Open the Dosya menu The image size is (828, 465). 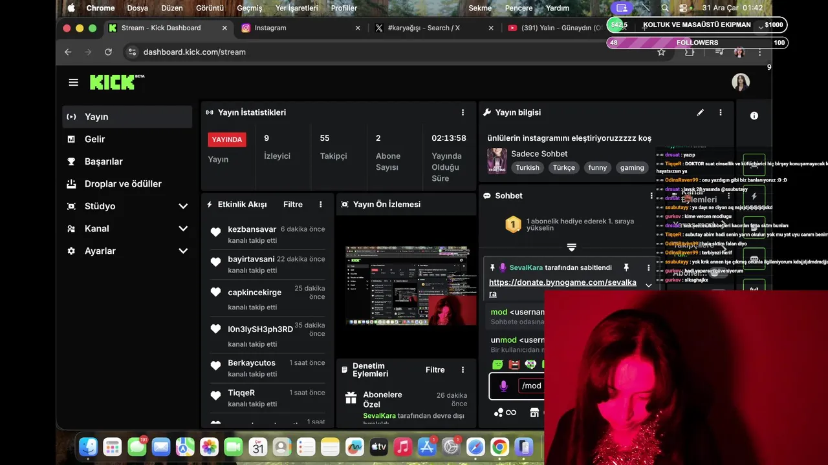[138, 8]
